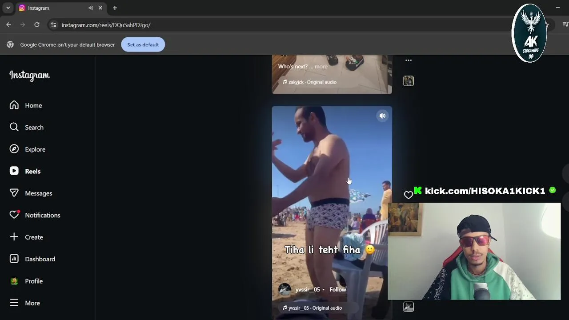This screenshot has width=569, height=320.
Task: Open the Search label in sidebar
Action: 34,128
